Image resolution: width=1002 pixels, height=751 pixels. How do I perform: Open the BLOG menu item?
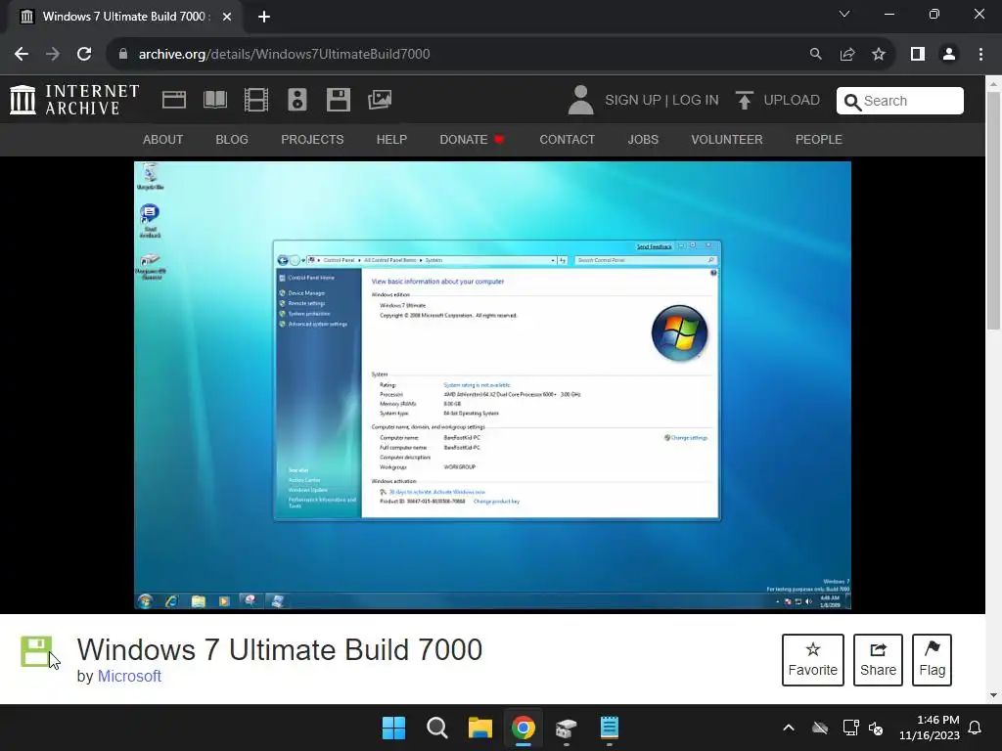tap(232, 139)
